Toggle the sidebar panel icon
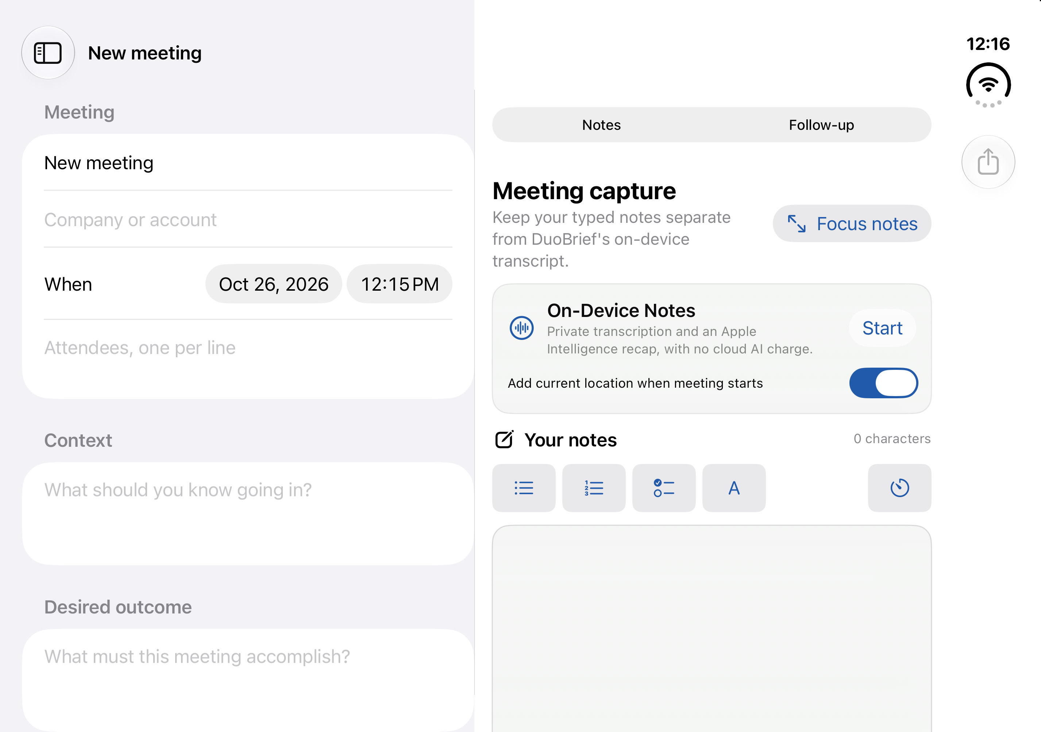This screenshot has width=1041, height=732. [x=47, y=53]
